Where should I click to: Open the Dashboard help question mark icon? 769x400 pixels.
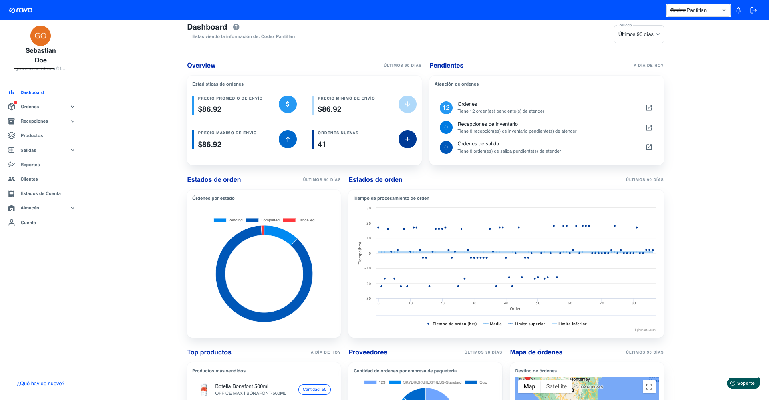click(236, 27)
